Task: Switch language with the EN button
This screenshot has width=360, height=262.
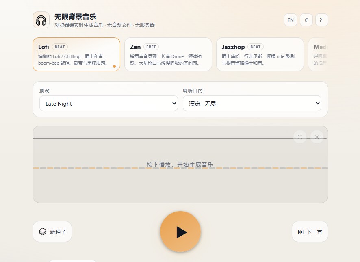Action: [x=291, y=20]
